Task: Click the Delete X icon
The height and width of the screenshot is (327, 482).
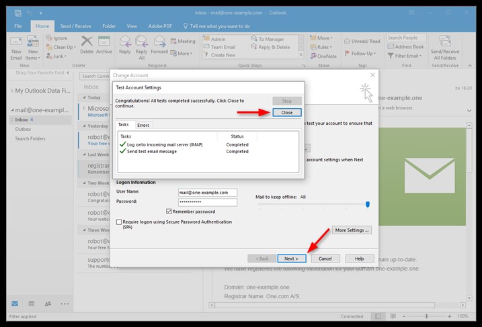Action: pyautogui.click(x=87, y=41)
